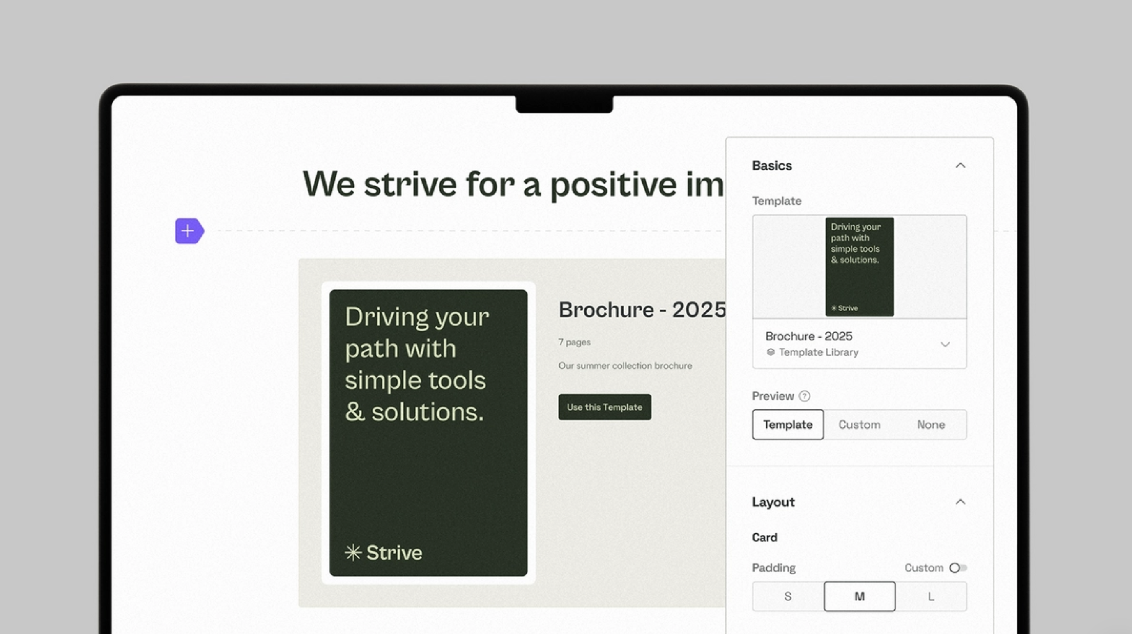Click the Brochure - 2025 card title
Viewport: 1132px width, 634px height.
[642, 310]
